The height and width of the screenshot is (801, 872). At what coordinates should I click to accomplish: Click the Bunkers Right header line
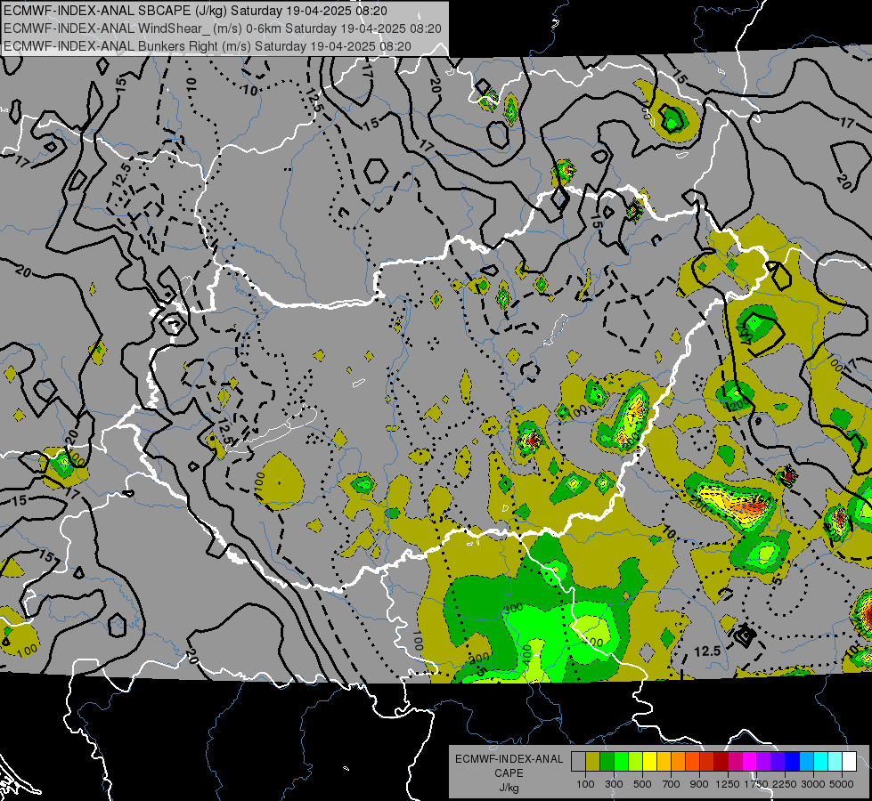[207, 46]
